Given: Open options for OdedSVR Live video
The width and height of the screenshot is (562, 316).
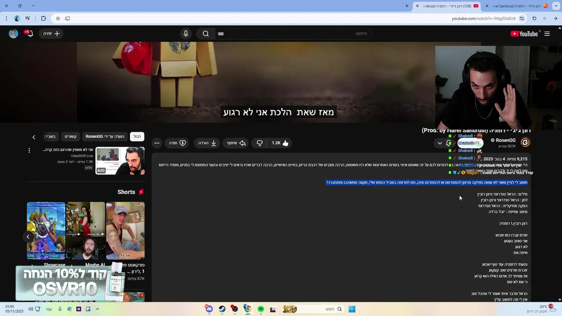Looking at the screenshot, I should click(29, 150).
